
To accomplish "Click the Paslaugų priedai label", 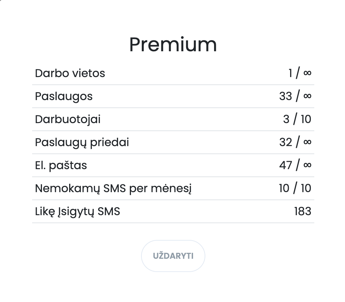I will (82, 142).
